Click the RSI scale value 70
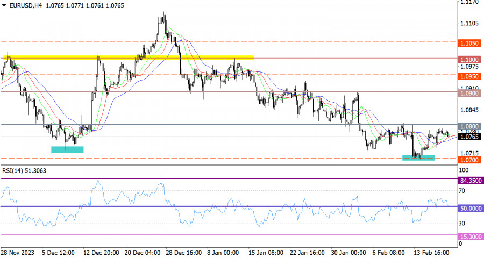 tap(462, 191)
